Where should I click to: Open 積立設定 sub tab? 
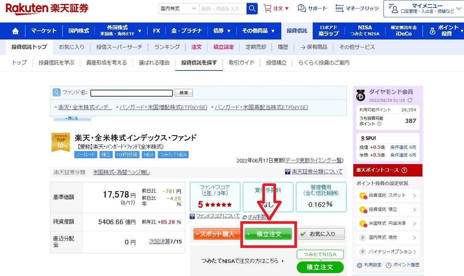pyautogui.click(x=223, y=47)
